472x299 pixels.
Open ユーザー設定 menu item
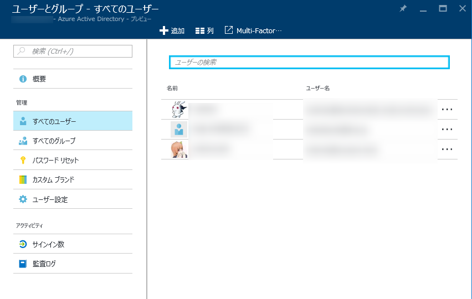73,199
